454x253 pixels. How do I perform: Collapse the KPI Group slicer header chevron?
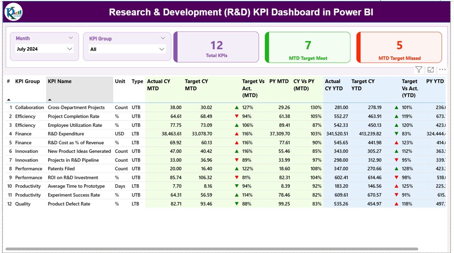coord(163,38)
